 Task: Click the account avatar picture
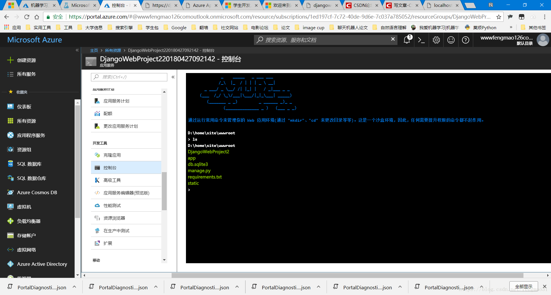(543, 40)
